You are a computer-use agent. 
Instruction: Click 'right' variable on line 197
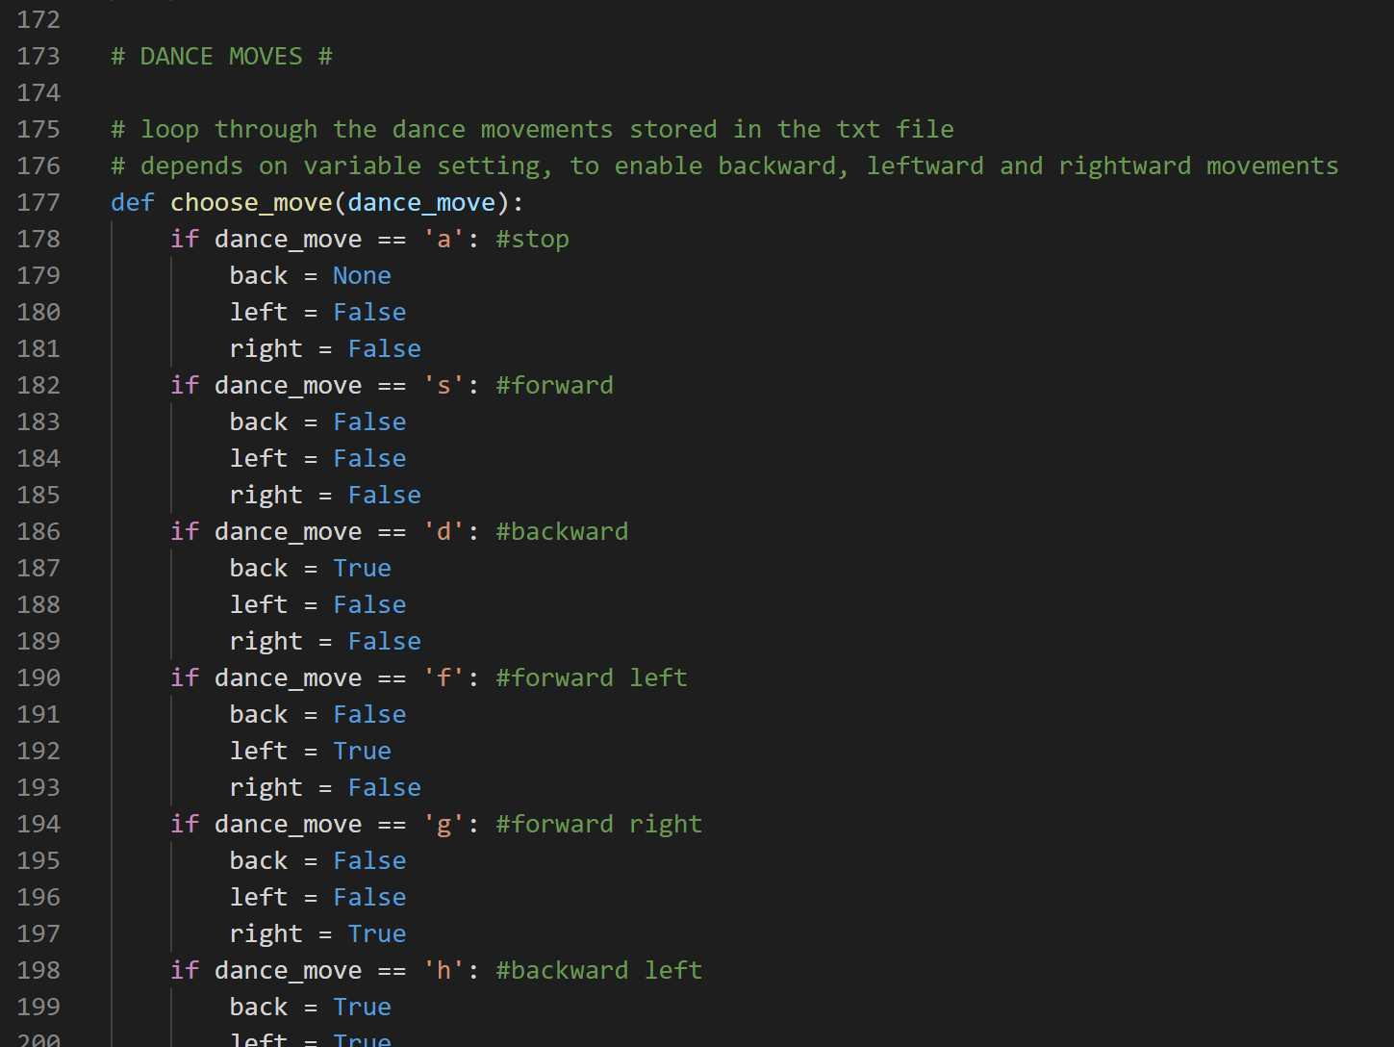pyautogui.click(x=266, y=934)
